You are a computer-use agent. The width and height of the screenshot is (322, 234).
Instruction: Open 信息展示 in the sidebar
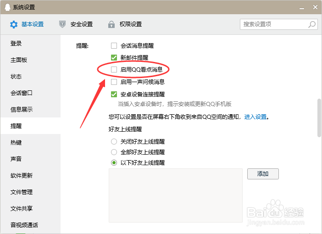(x=30, y=109)
